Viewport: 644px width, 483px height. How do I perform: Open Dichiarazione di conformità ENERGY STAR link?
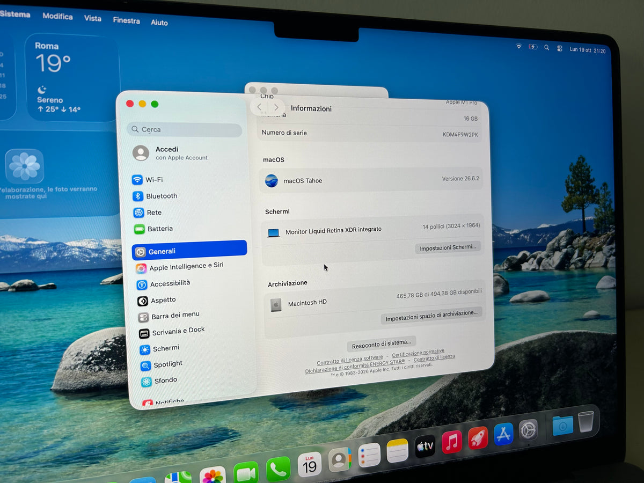355,367
